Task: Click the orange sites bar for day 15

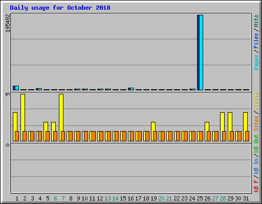Action: point(124,136)
